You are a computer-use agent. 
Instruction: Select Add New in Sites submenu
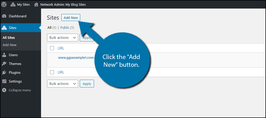tap(10, 45)
